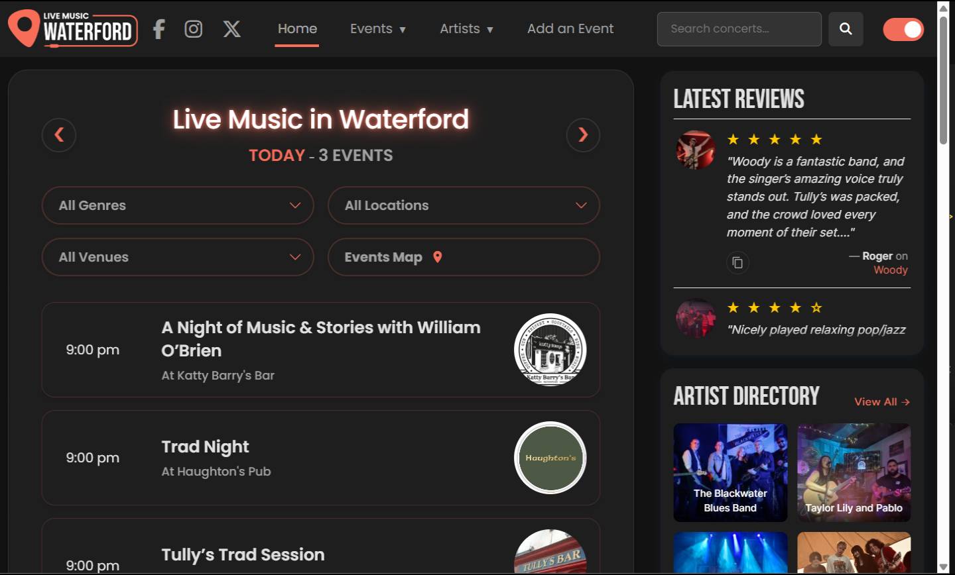Go to previous day with left arrow

pos(59,135)
